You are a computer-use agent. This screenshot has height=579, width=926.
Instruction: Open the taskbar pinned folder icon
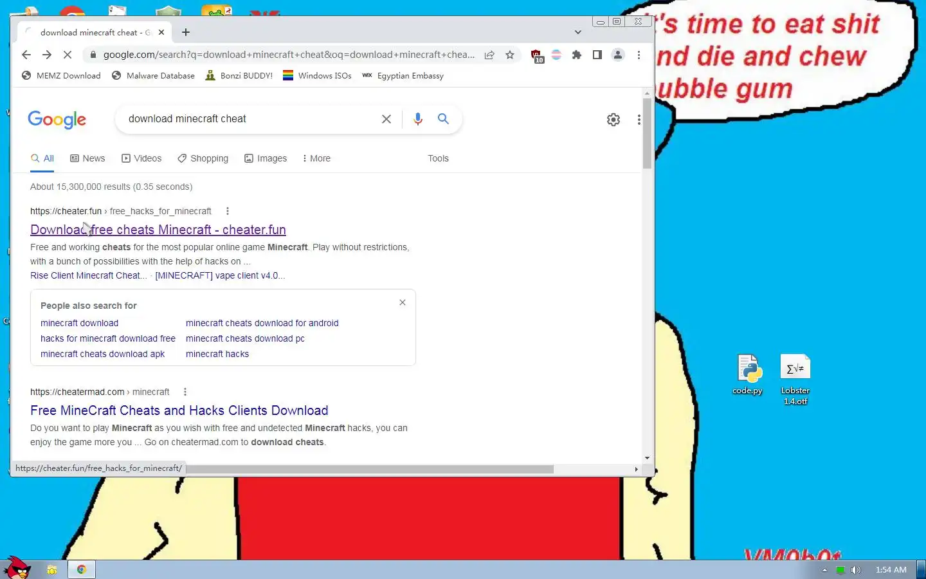pyautogui.click(x=52, y=569)
